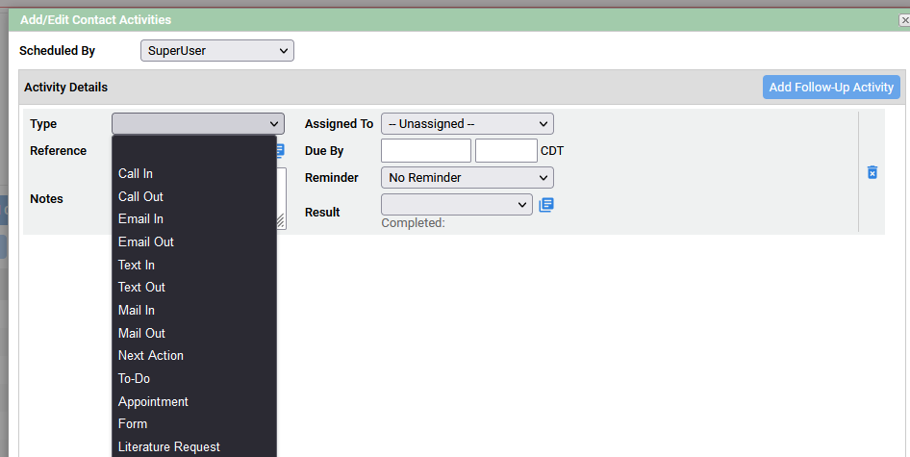The image size is (910, 457).
Task: Click the Completed: label
Action: (x=413, y=223)
